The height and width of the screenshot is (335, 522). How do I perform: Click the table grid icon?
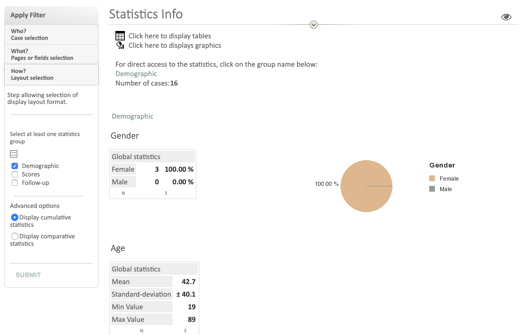tap(120, 36)
